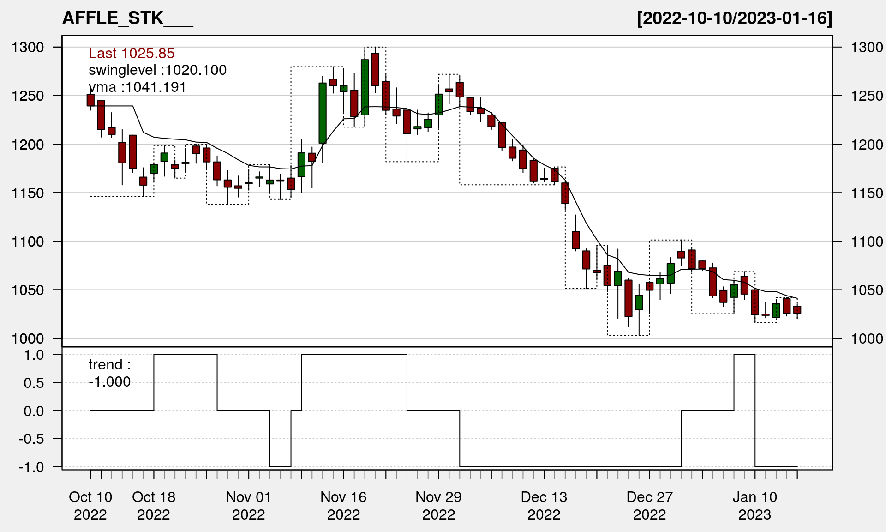Click the right-axis 1000 price label

(867, 339)
